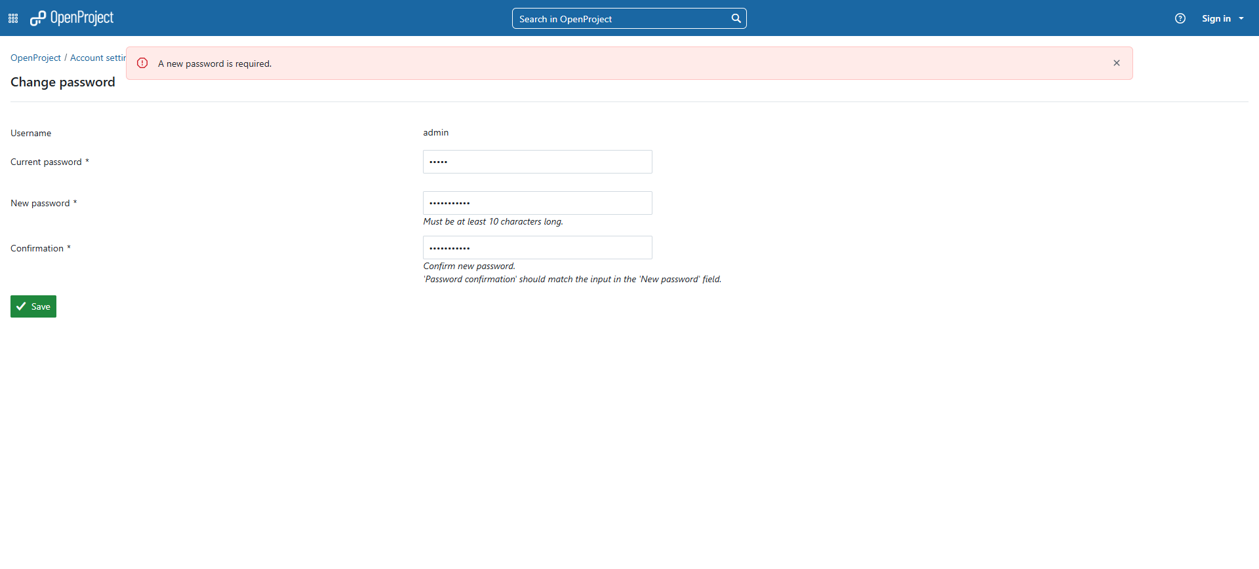Image resolution: width=1259 pixels, height=569 pixels.
Task: Go to OpenProject breadcrumb link
Action: coord(35,58)
